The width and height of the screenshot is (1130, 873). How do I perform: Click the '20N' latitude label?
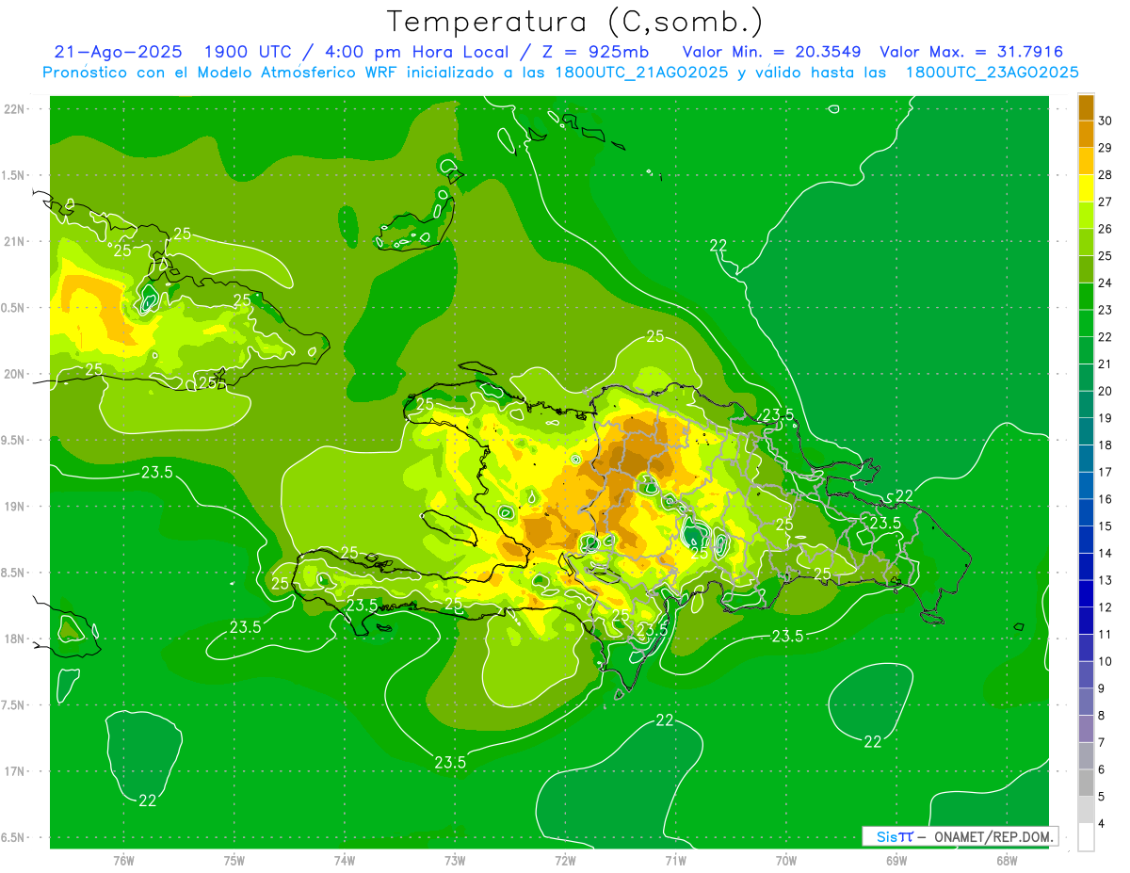point(14,374)
